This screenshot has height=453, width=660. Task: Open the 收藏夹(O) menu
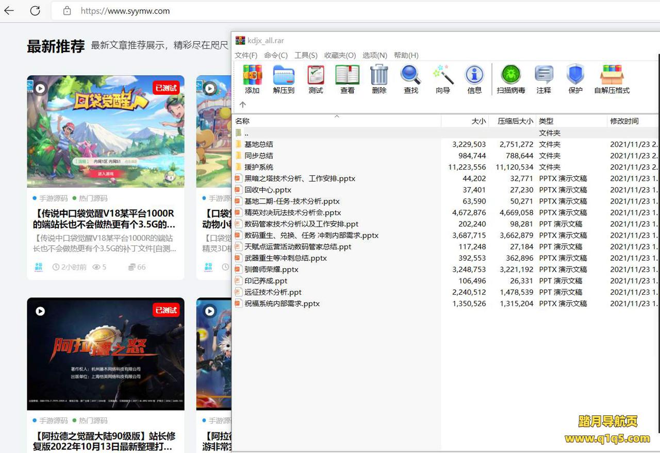click(x=340, y=55)
